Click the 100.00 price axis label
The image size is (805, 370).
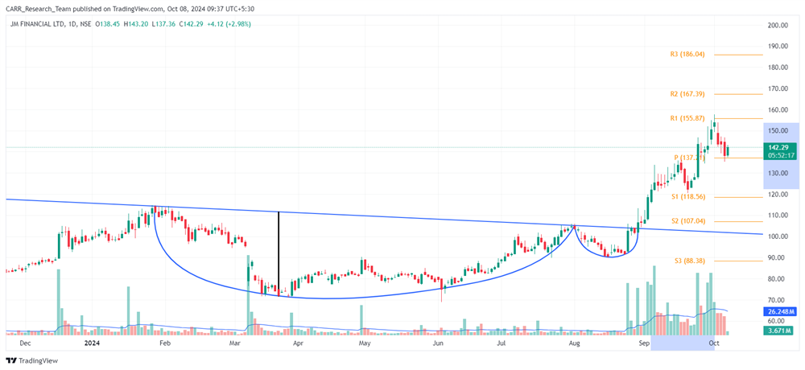778,236
